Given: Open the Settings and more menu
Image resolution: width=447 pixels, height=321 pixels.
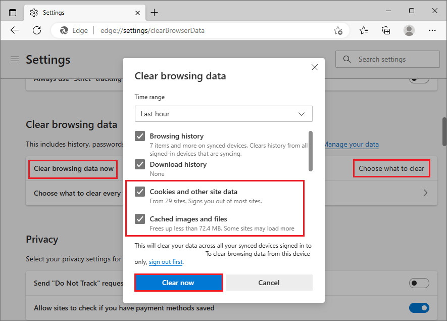Looking at the screenshot, I should (432, 30).
